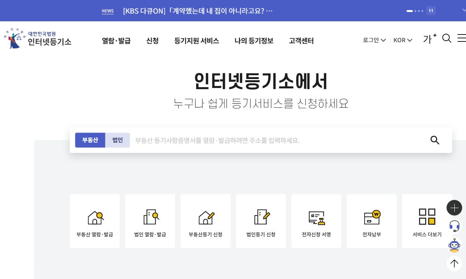Click the Internet Registry Office logo
Viewport: 466px width, 279px height.
(38, 39)
